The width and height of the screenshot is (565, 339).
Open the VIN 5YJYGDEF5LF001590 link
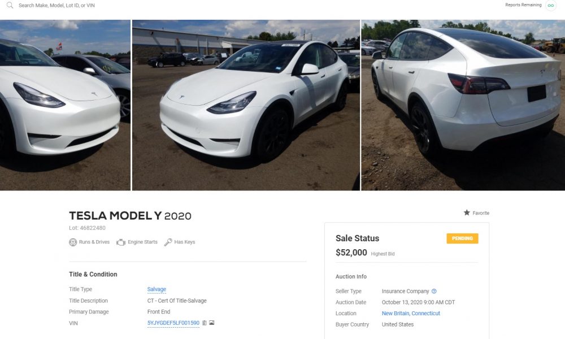pyautogui.click(x=173, y=323)
